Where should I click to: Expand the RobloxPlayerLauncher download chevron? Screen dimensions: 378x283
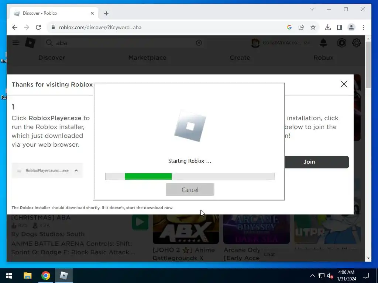[76, 171]
